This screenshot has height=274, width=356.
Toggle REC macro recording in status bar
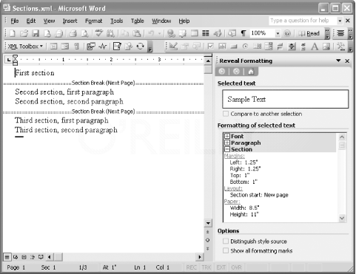point(192,267)
